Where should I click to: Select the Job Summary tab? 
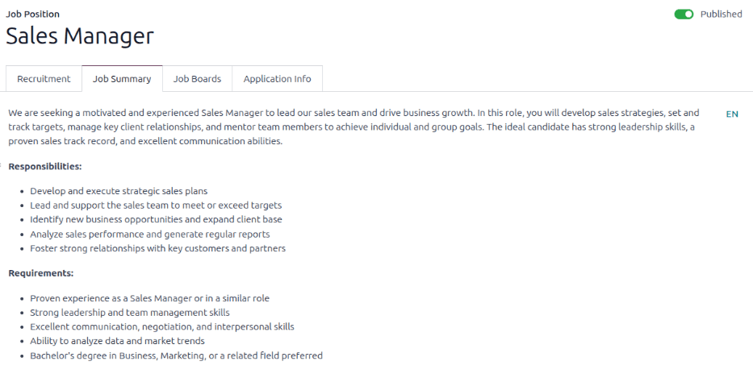(x=122, y=79)
